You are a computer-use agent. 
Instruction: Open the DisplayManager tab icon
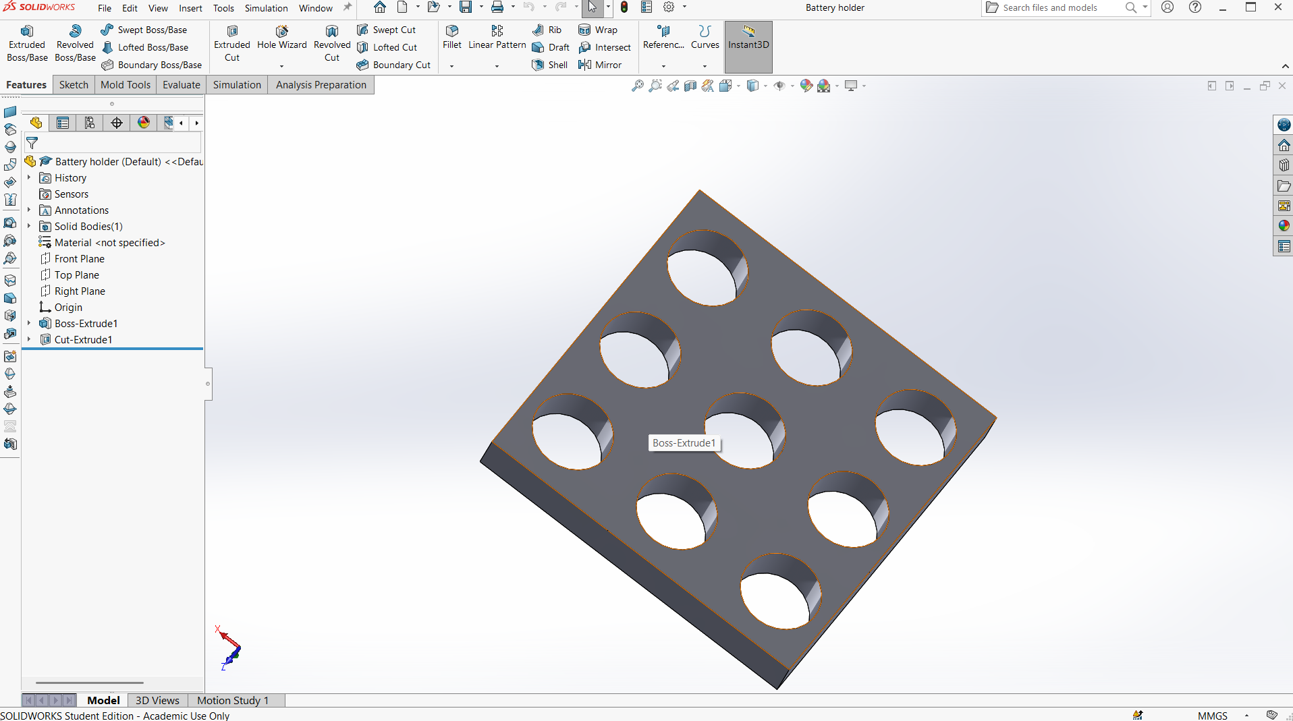(144, 123)
